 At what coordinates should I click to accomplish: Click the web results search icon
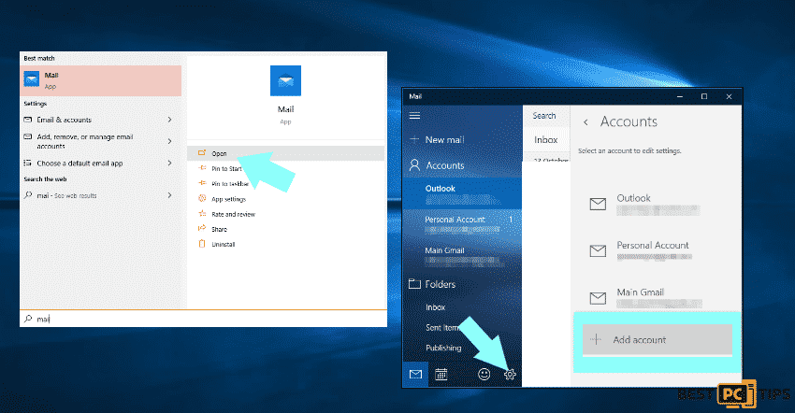tap(28, 195)
